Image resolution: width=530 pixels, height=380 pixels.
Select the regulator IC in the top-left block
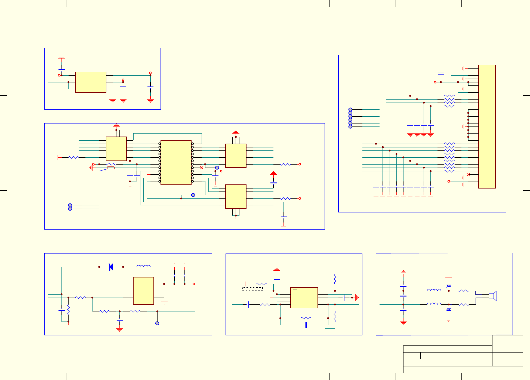[91, 82]
